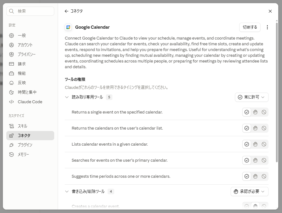Screen dimensions: 282x213
Task: Block 'Returns a single event' tool
Action: [264, 112]
